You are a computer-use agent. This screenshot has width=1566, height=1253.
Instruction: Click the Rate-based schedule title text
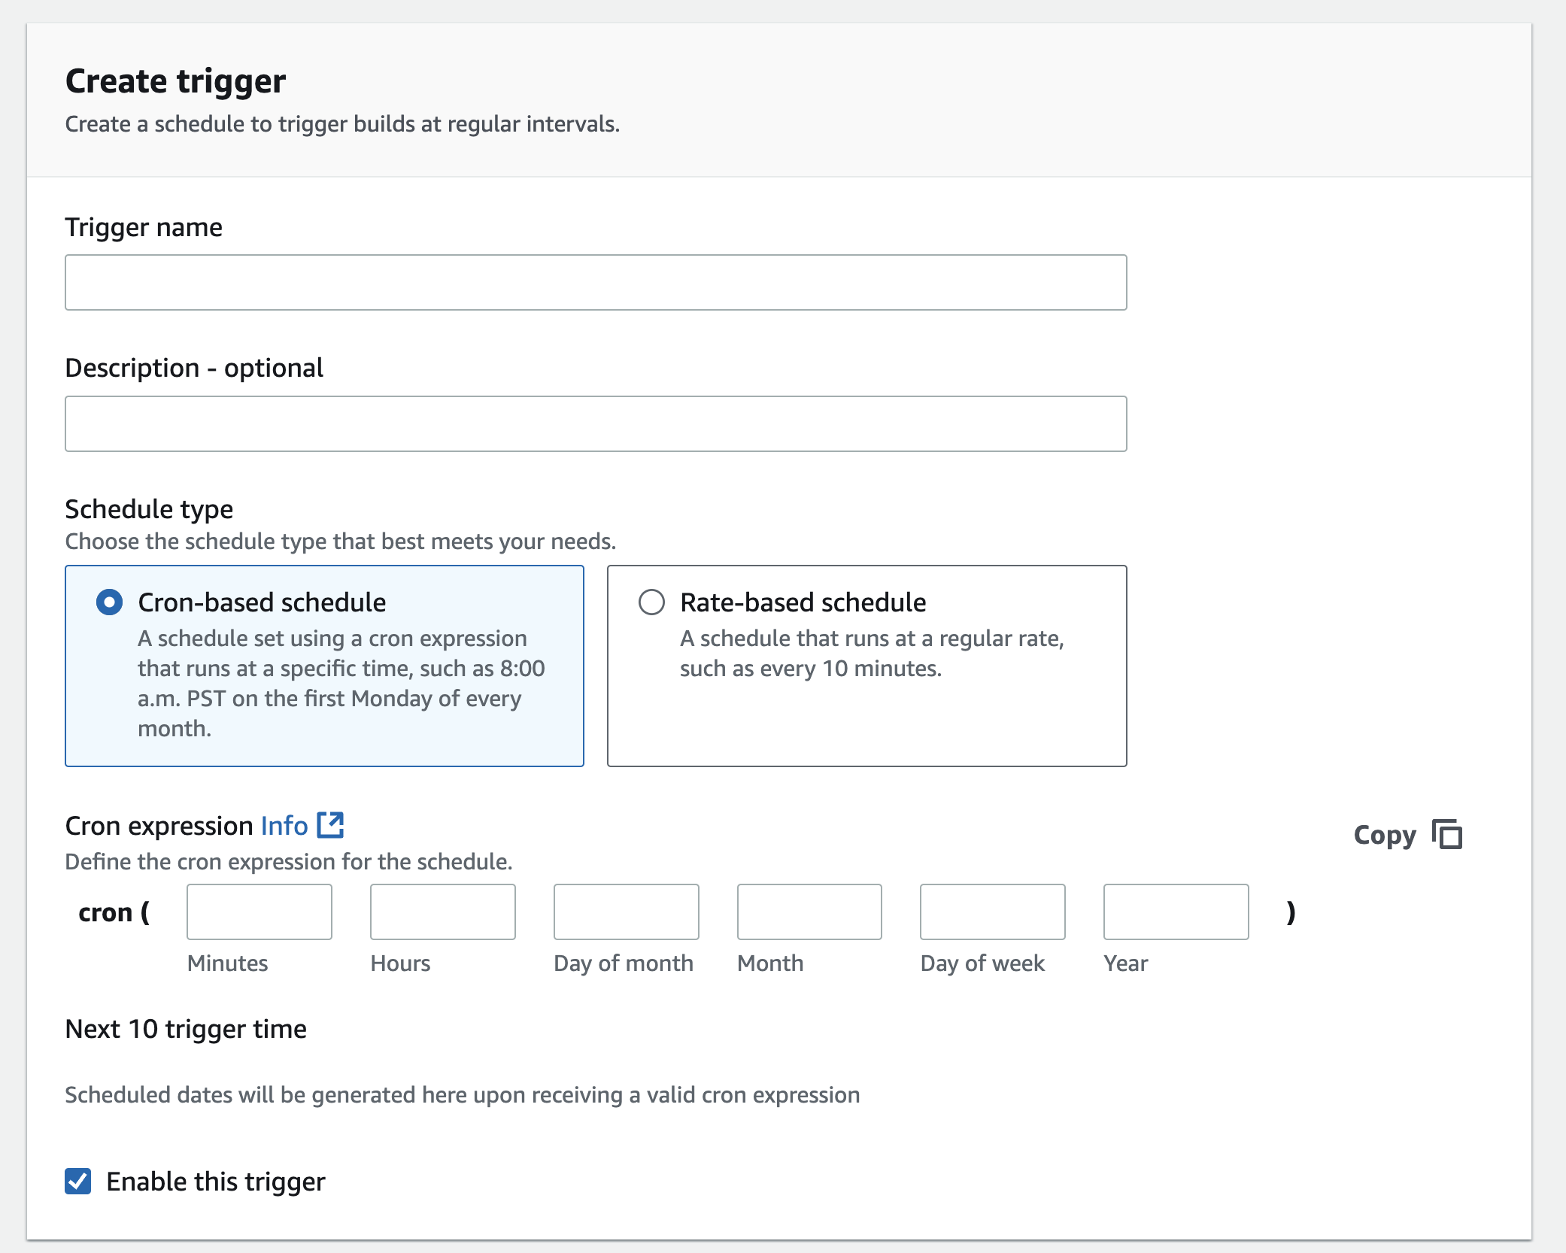[x=803, y=602]
